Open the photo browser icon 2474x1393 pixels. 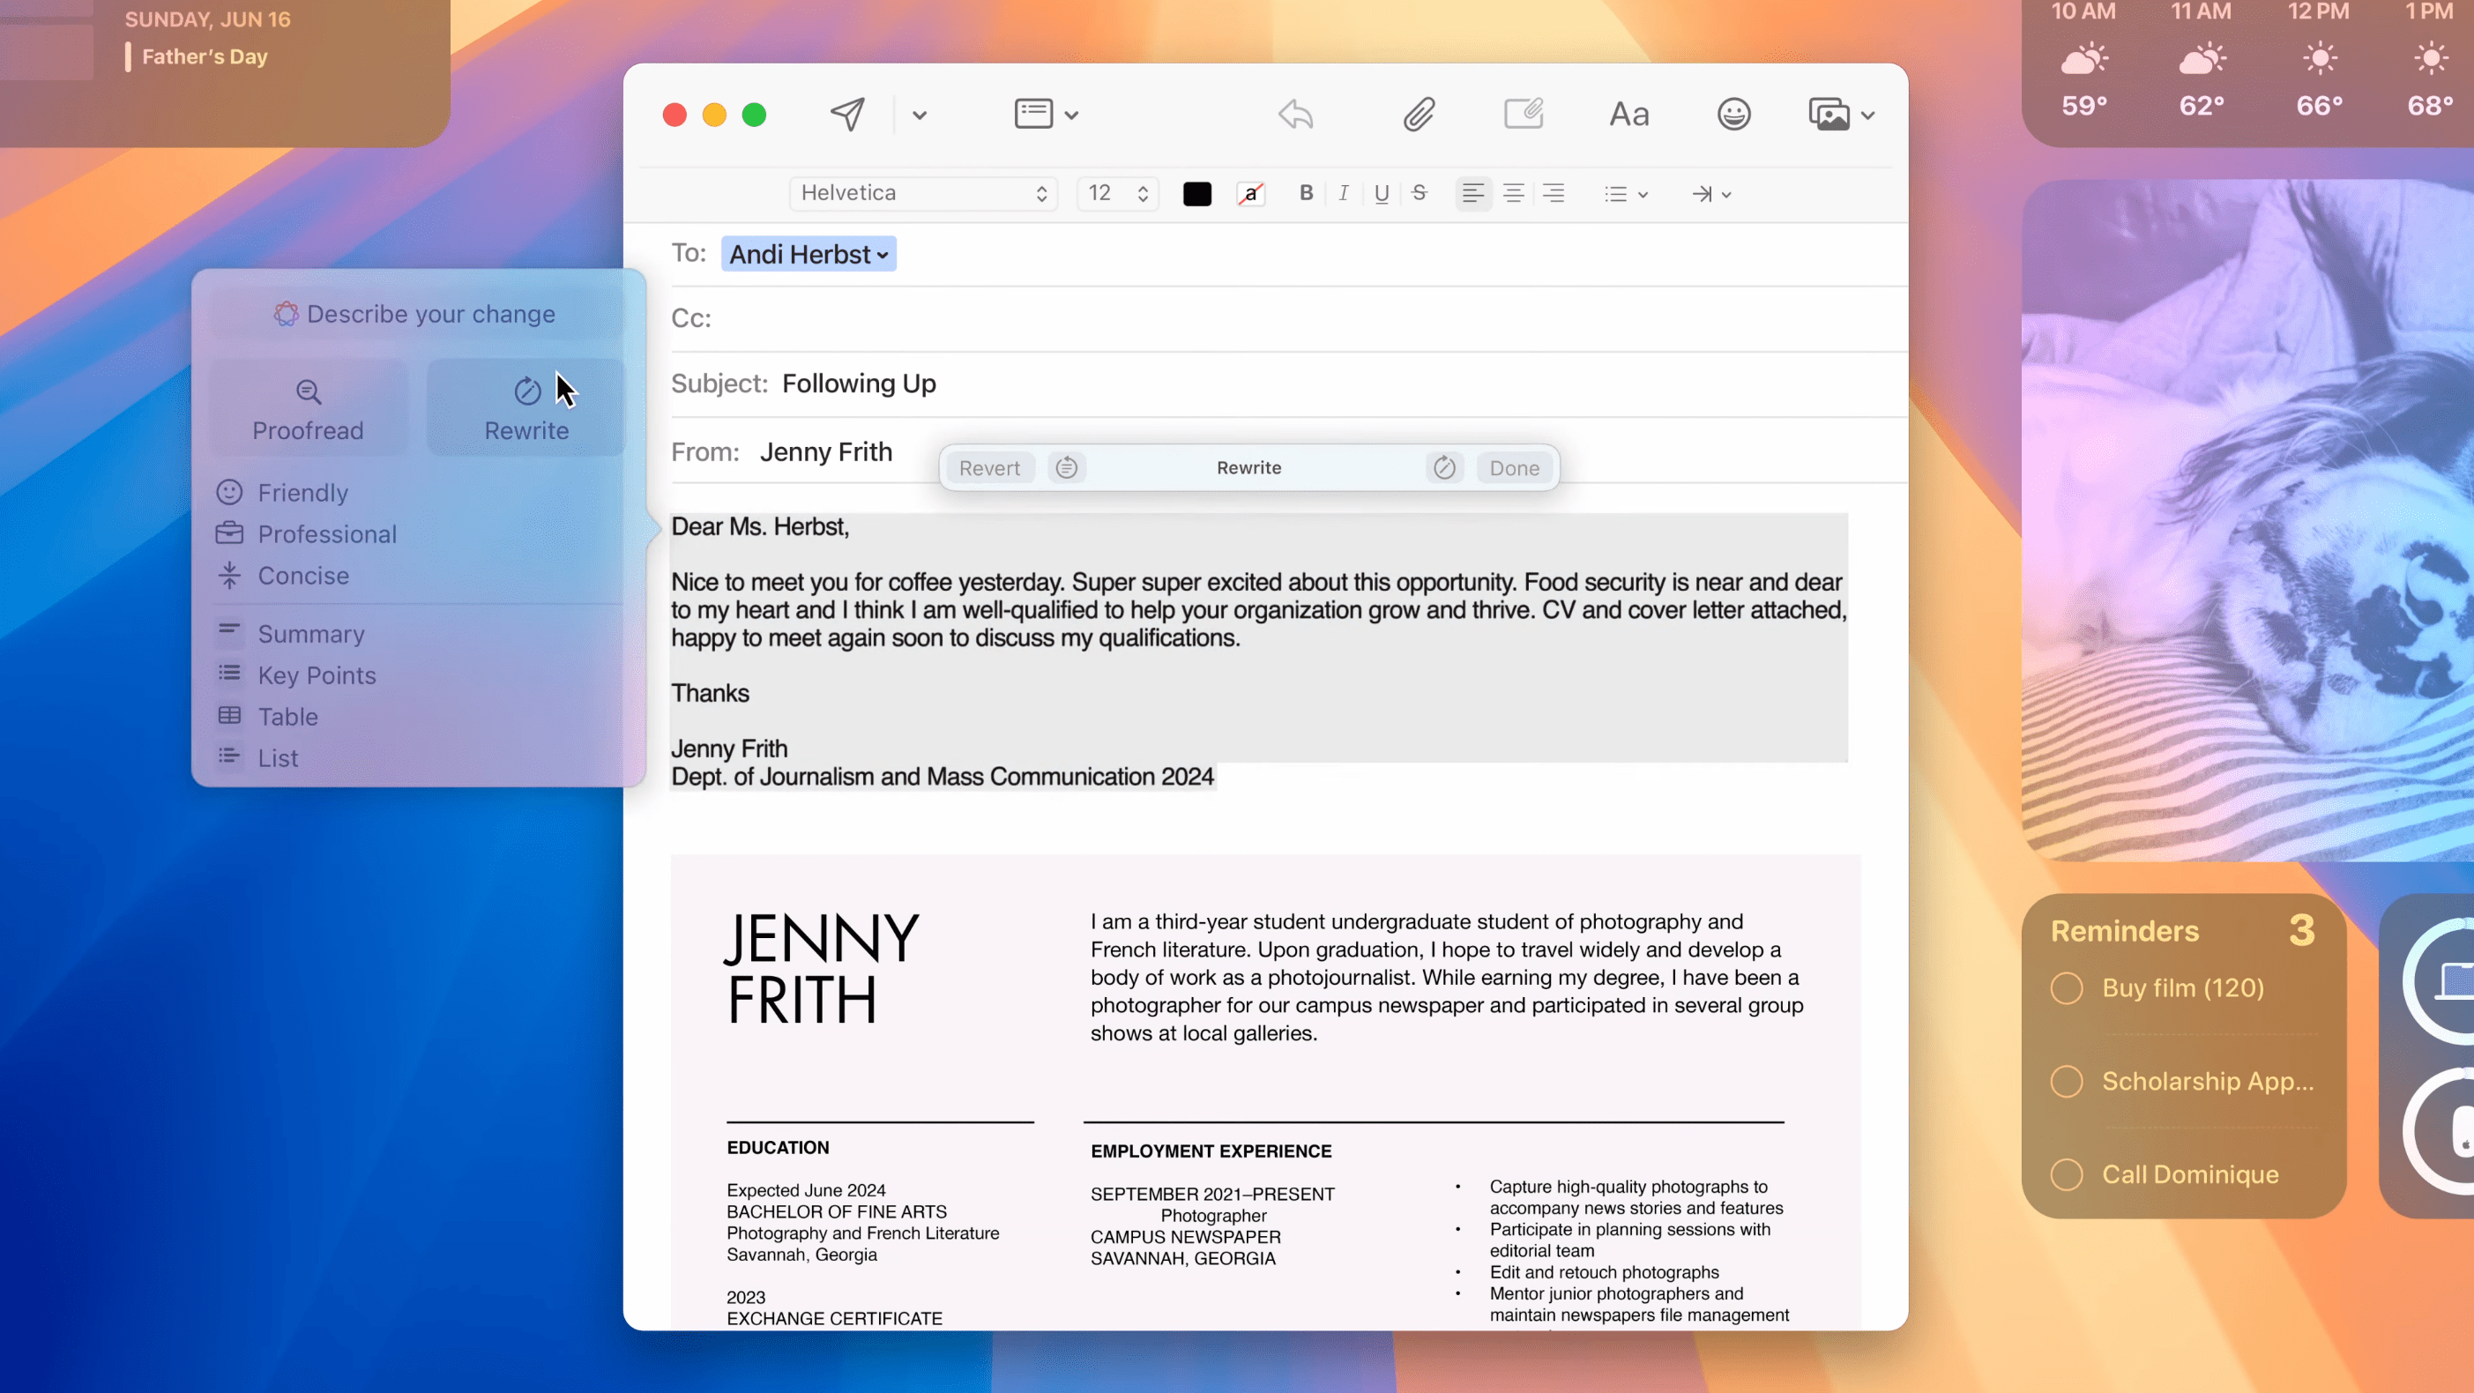coord(1830,114)
